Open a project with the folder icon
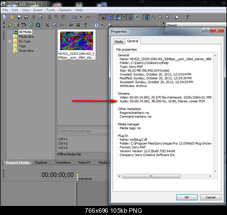Viewport: 227px width, 215px height. click(x=12, y=17)
